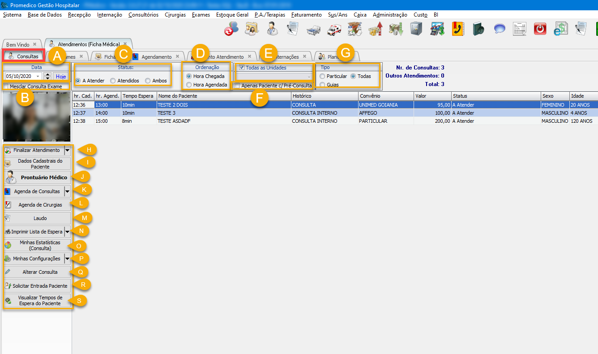Click the Hoje button
Screen dimensions: 598x354
click(x=61, y=77)
